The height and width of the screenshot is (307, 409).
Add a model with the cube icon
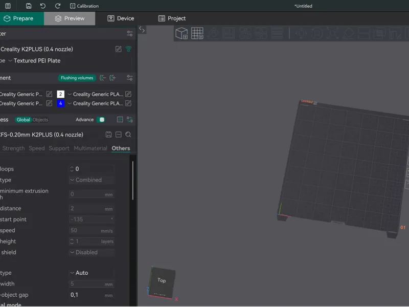click(181, 33)
